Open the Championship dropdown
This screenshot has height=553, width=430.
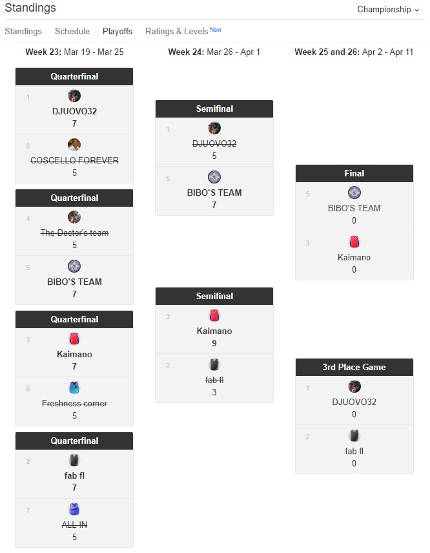tap(388, 10)
